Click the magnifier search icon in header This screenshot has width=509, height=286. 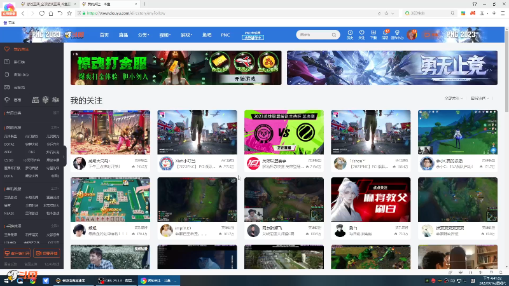coord(333,35)
